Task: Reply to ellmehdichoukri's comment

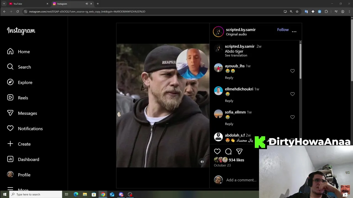Action: tap(229, 101)
